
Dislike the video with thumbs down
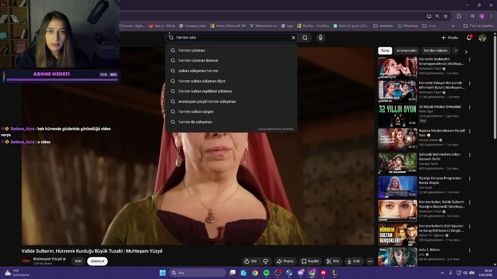click(266, 261)
